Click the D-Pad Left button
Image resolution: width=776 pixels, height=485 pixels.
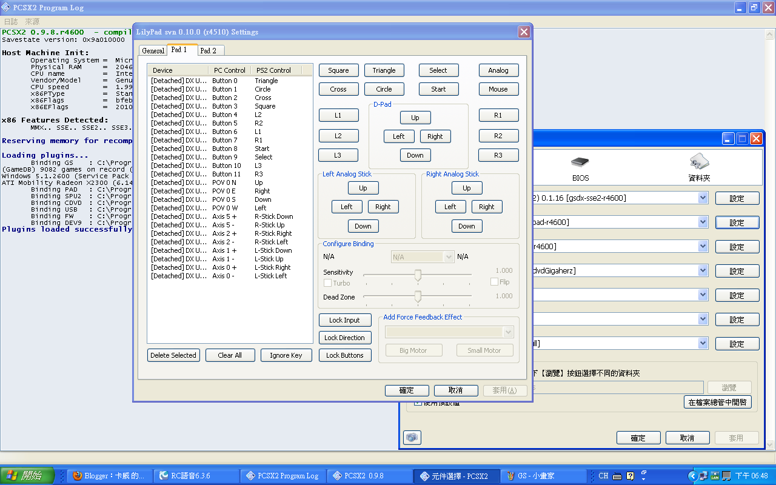399,136
